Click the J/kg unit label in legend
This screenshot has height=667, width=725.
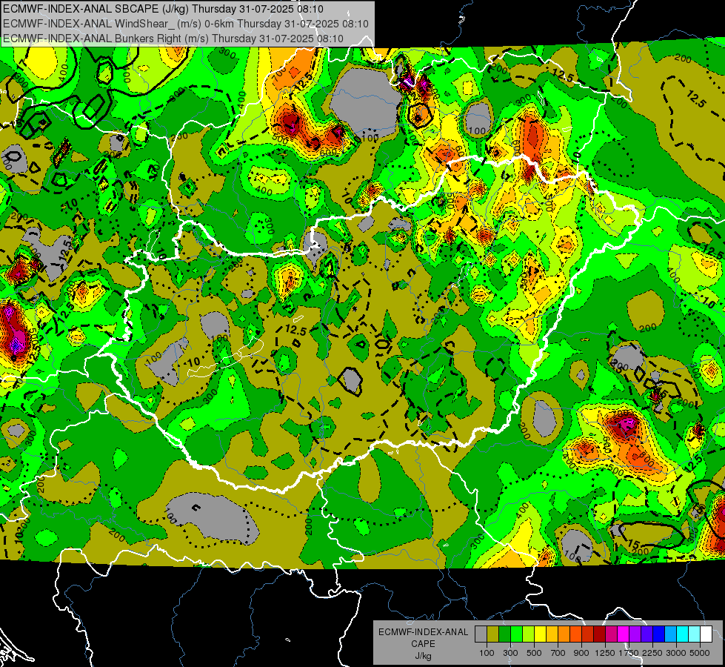tap(424, 656)
